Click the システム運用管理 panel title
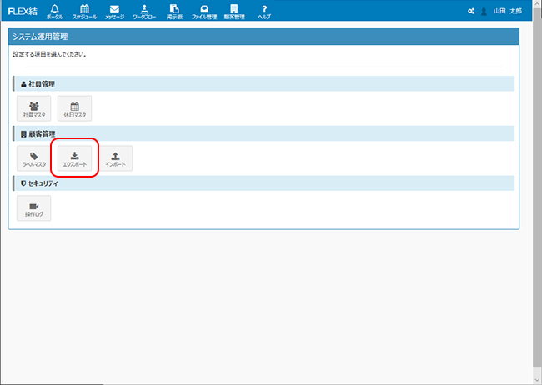This screenshot has width=542, height=385. click(40, 37)
